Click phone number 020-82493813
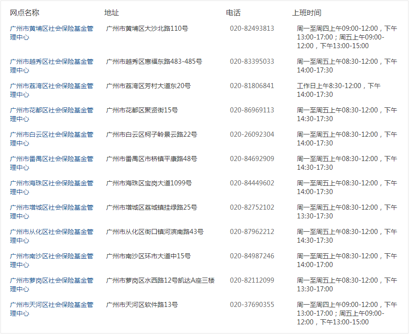The height and width of the screenshot is (334, 409). coord(252,28)
